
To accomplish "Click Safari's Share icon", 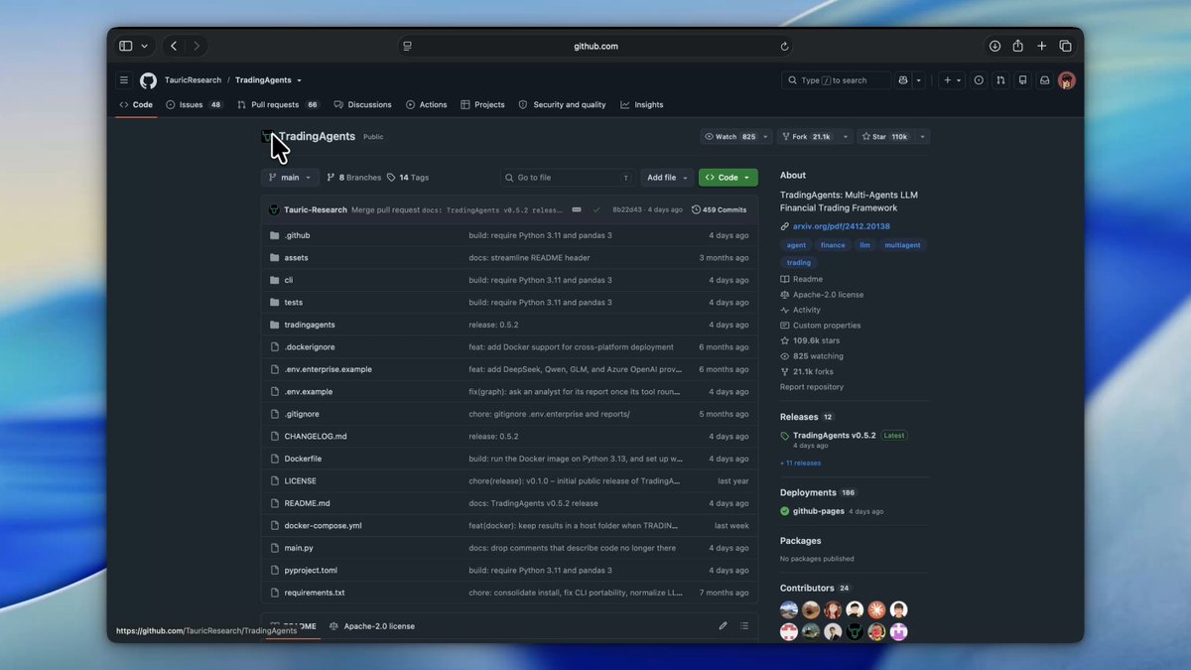I will pos(1018,46).
